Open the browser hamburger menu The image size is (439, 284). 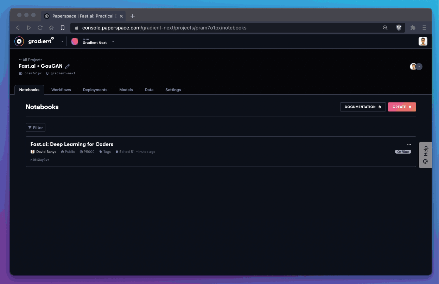tap(424, 28)
